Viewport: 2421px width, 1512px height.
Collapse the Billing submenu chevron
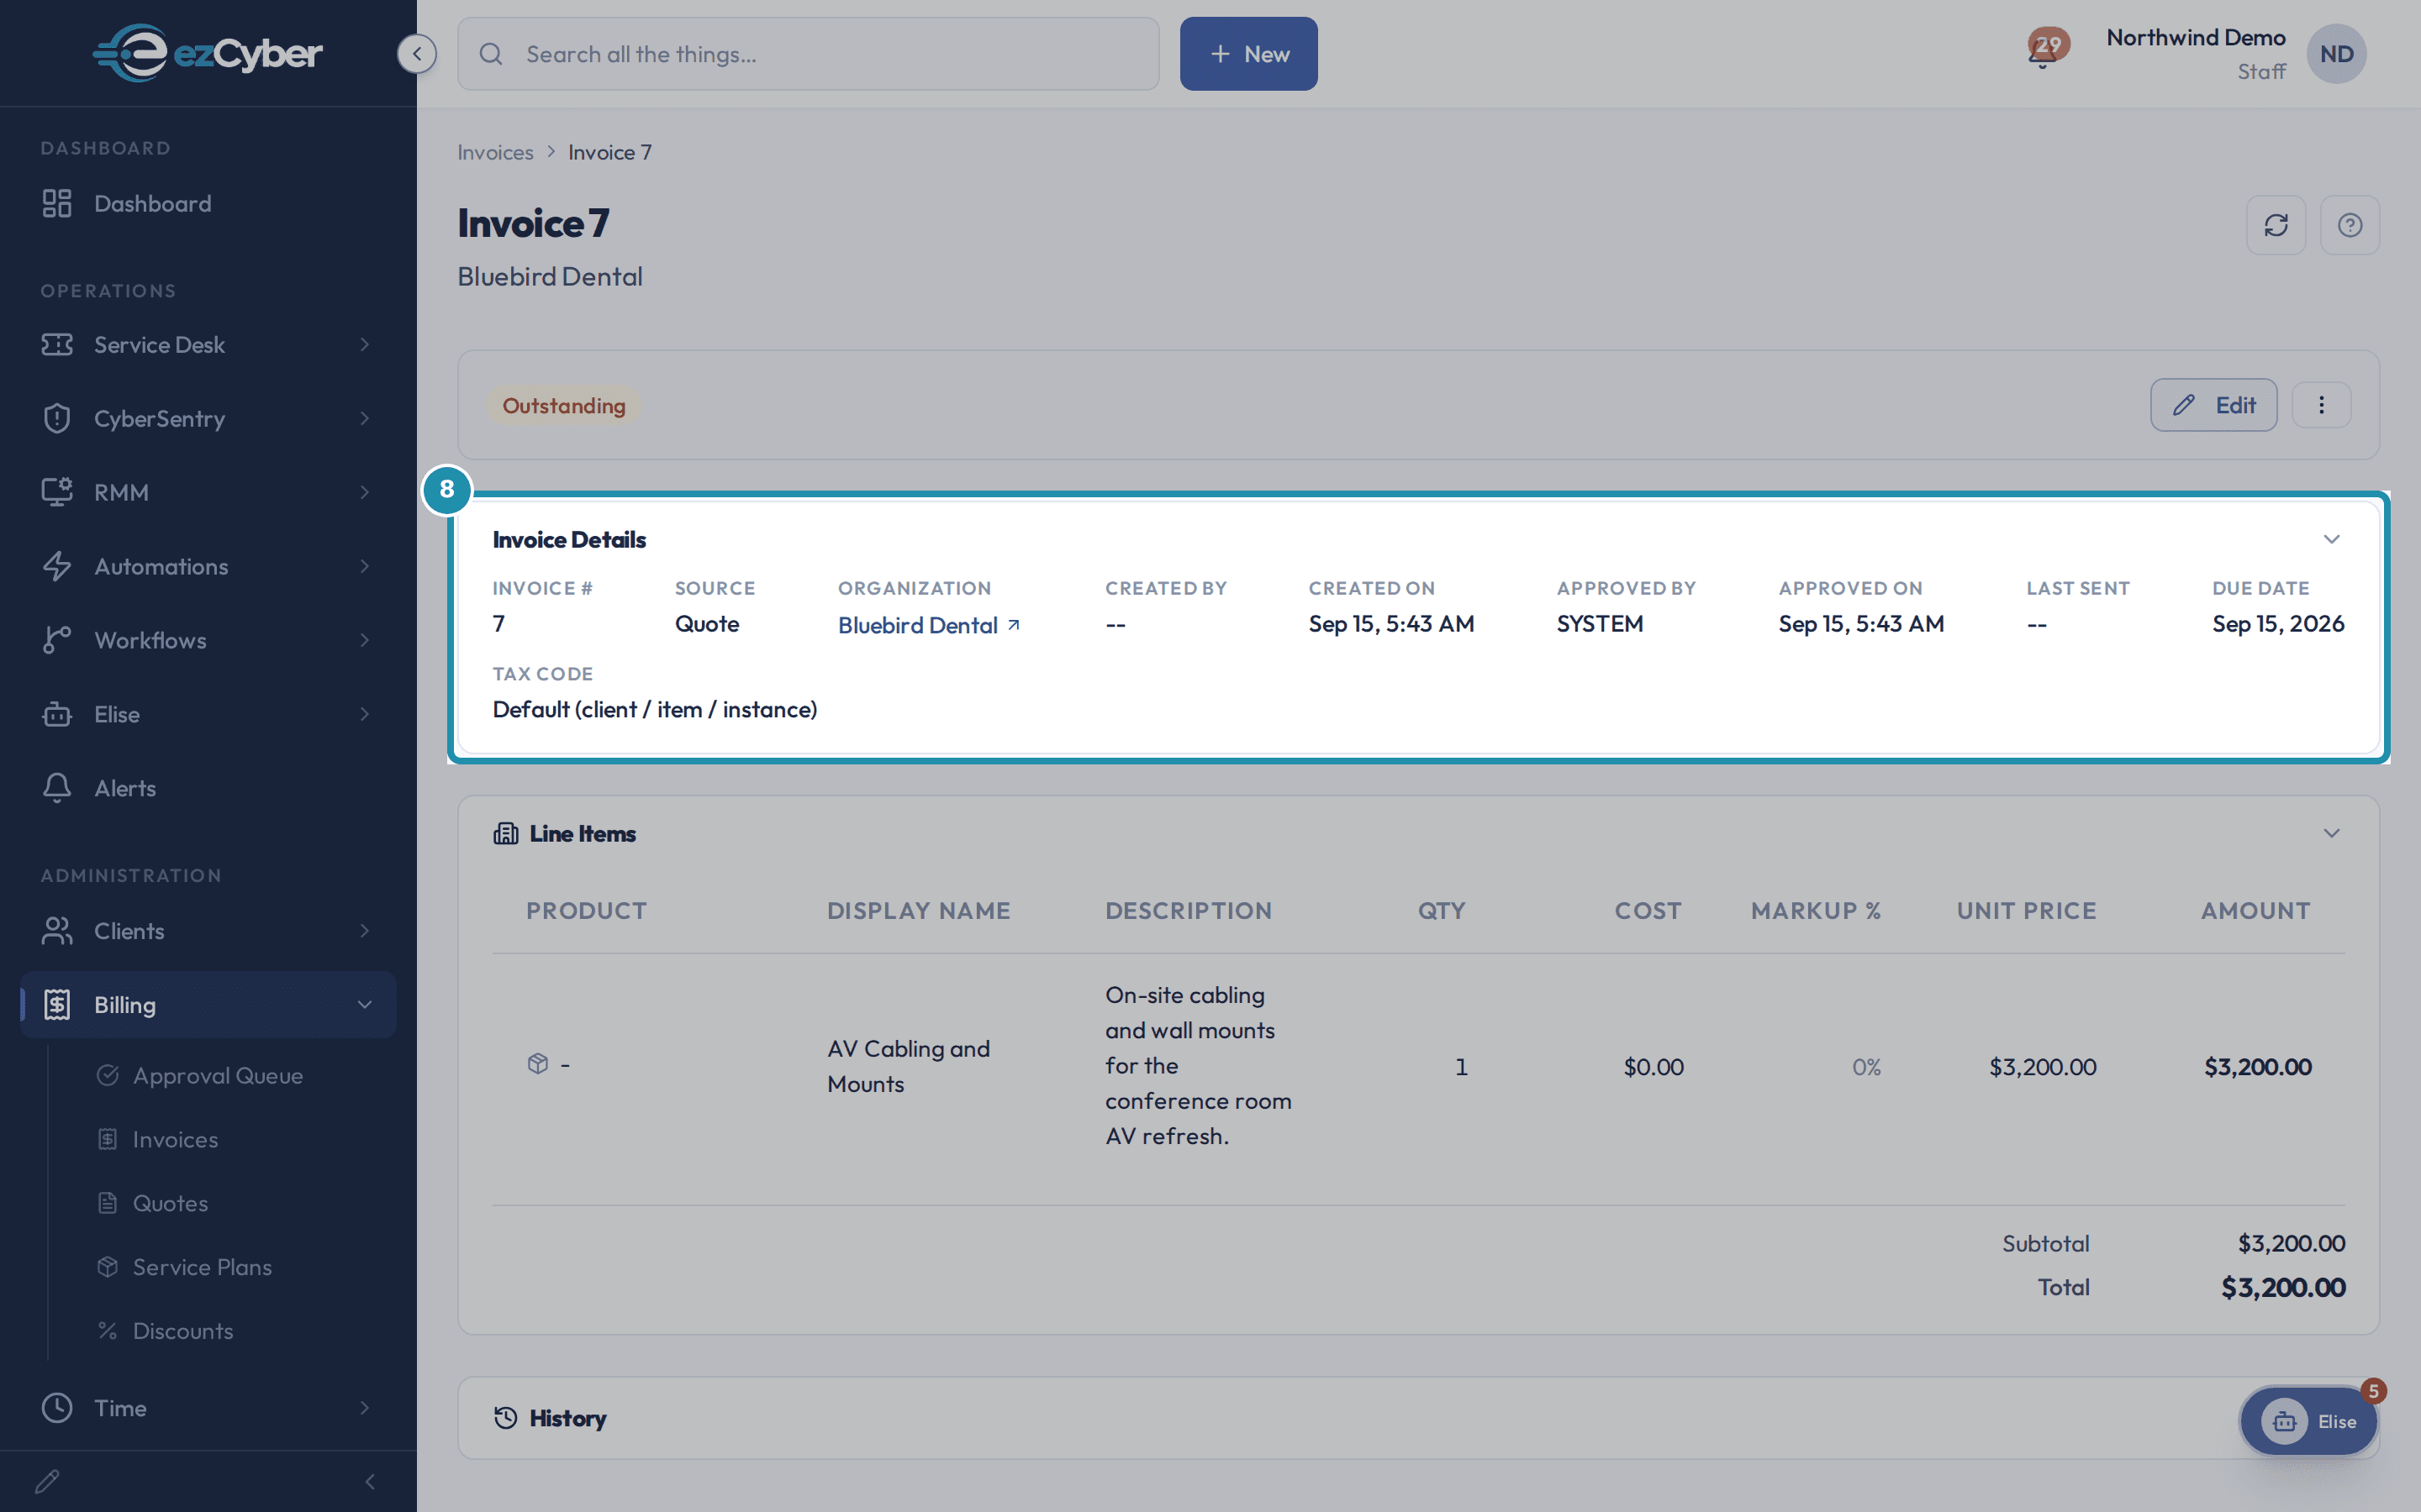pos(364,1004)
